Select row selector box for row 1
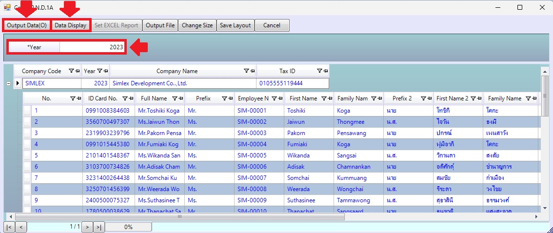 tap(27, 111)
